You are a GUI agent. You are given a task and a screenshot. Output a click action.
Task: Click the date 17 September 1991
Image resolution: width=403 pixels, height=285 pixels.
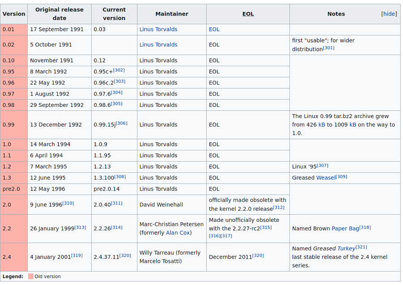point(57,29)
